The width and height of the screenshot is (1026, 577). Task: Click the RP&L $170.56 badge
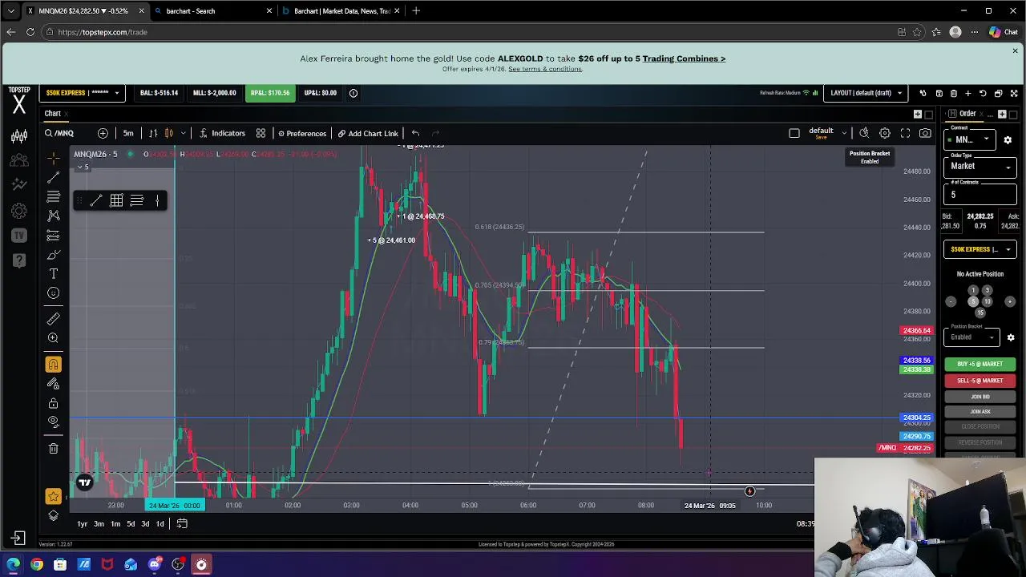tap(270, 93)
